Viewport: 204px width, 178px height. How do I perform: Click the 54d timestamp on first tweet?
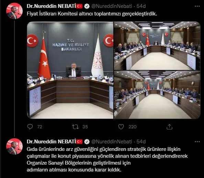click(141, 6)
